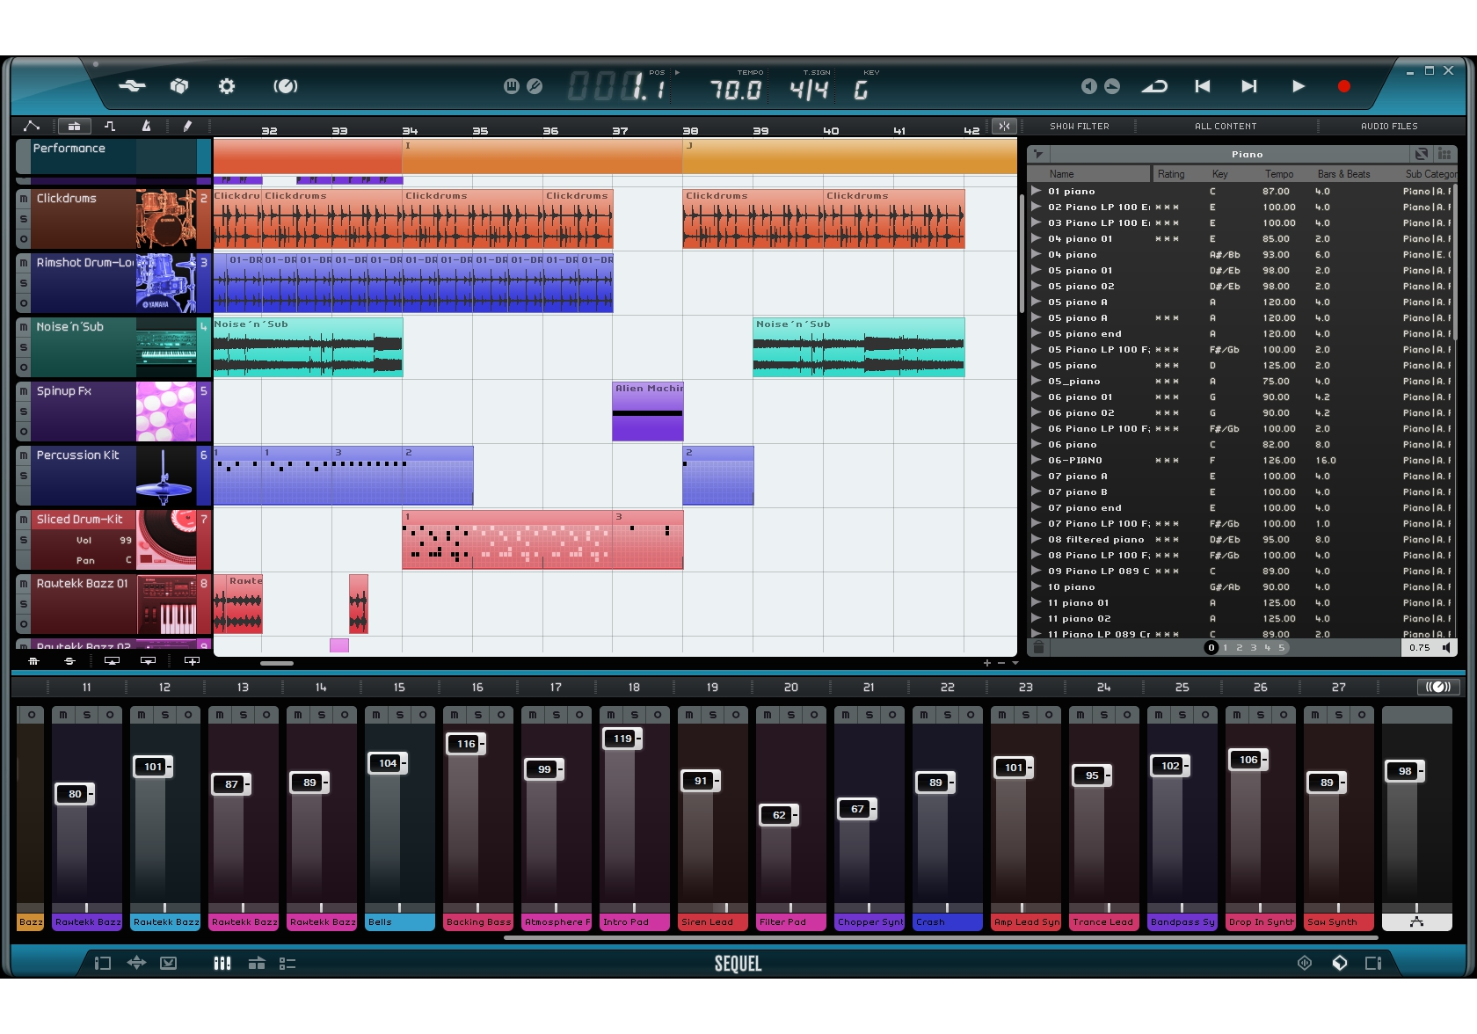The height and width of the screenshot is (1034, 1477).
Task: Select the automation curve tool icon
Action: [x=32, y=126]
